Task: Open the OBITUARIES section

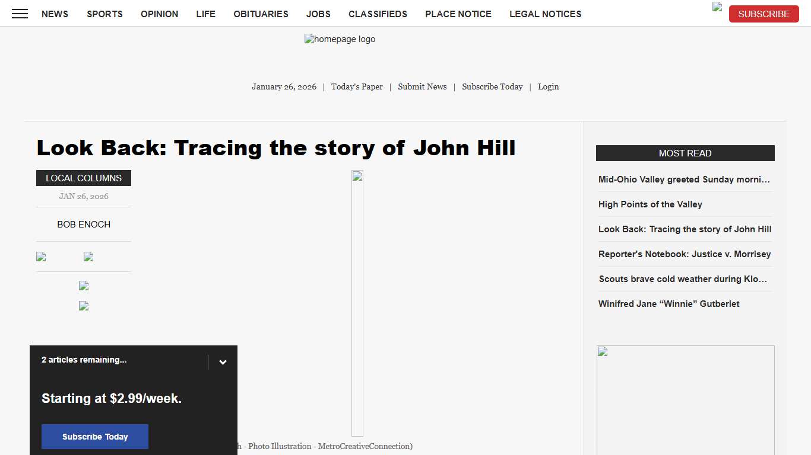Action: [261, 14]
